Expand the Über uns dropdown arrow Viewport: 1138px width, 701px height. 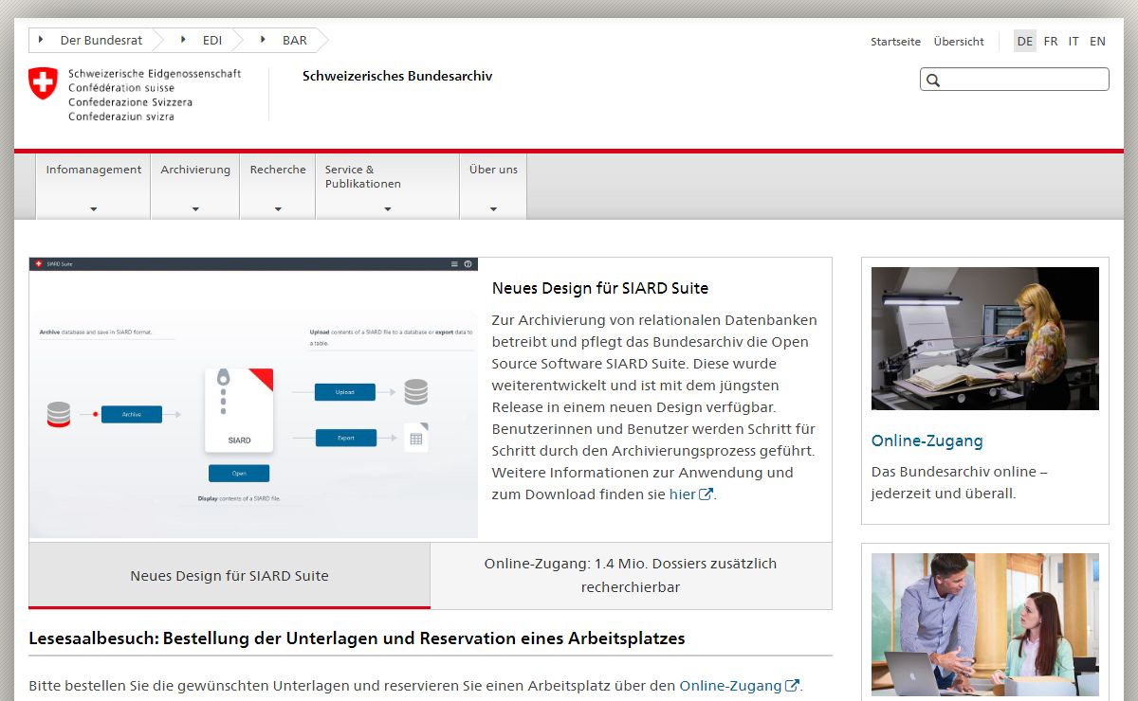493,209
